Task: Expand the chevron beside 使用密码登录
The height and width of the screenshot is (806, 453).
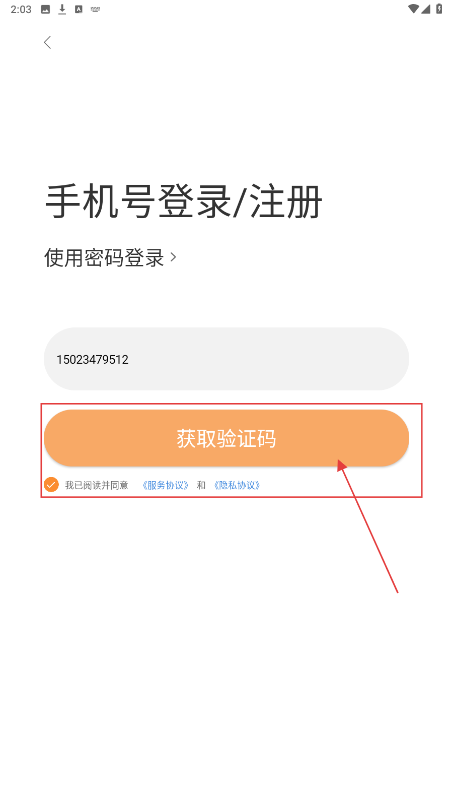Action: coord(173,257)
